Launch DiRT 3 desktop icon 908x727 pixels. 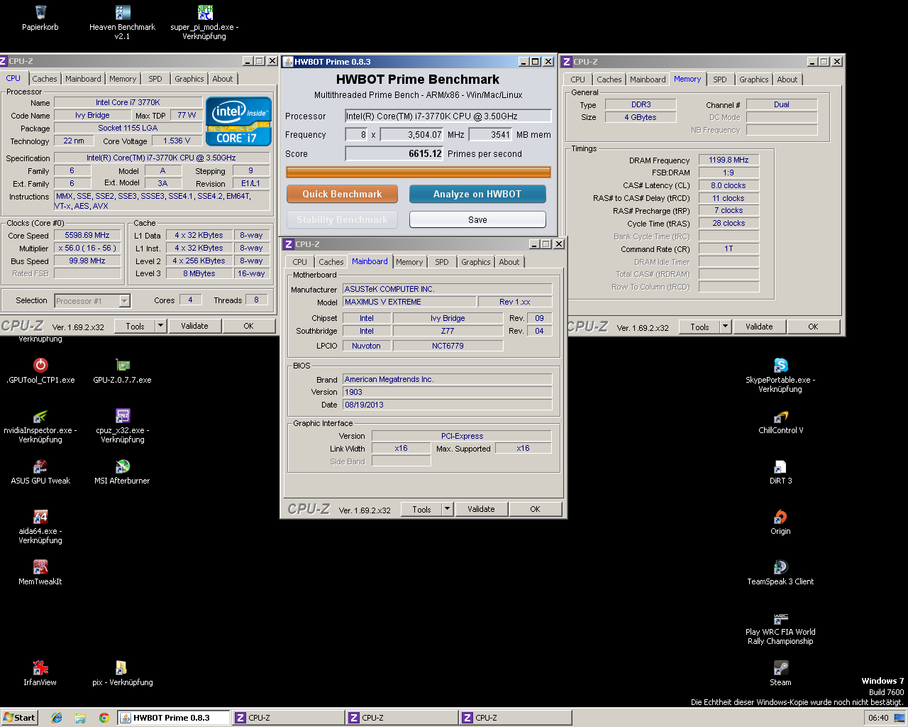pos(780,466)
